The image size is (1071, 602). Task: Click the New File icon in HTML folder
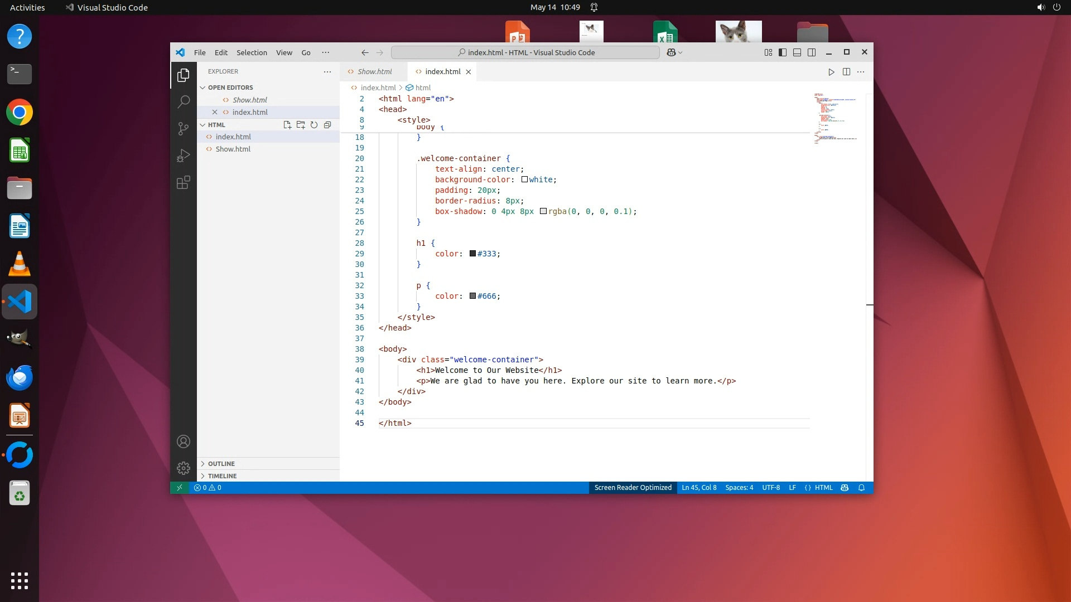tap(287, 125)
